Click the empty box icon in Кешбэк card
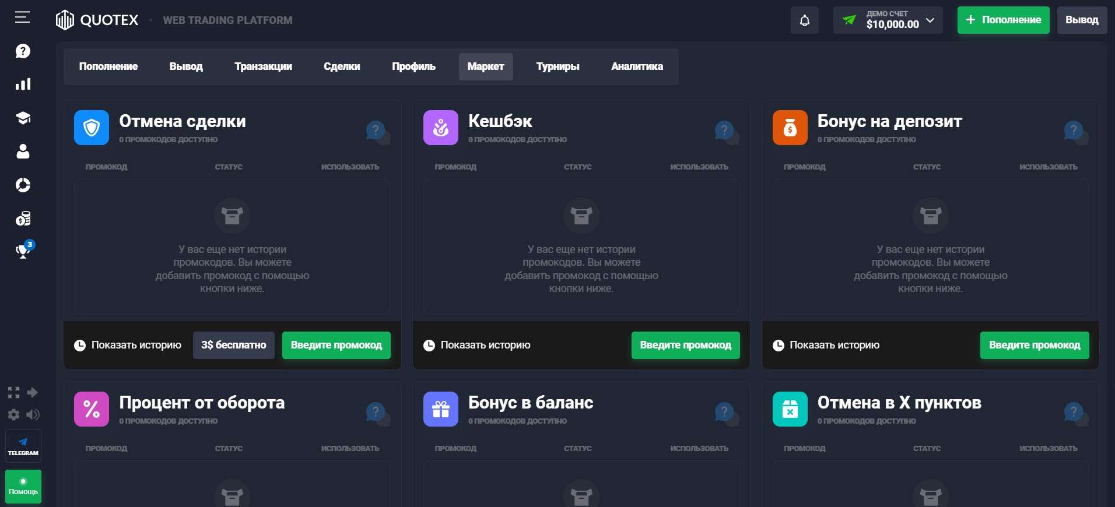This screenshot has width=1115, height=507. pyautogui.click(x=581, y=216)
